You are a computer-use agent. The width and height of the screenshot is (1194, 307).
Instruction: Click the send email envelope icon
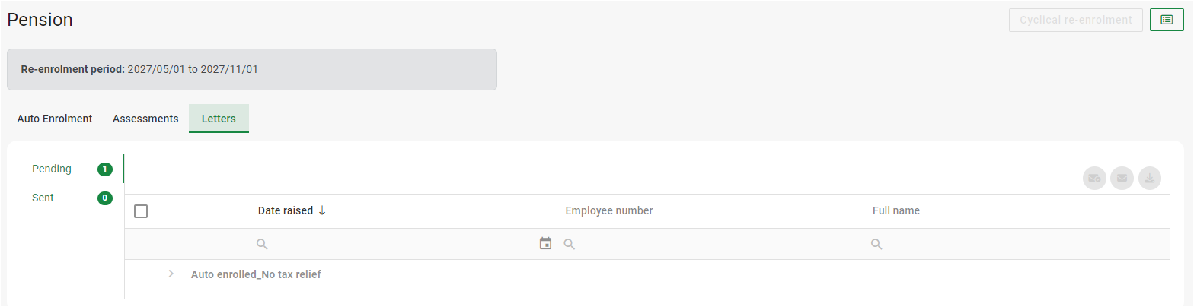click(x=1122, y=179)
